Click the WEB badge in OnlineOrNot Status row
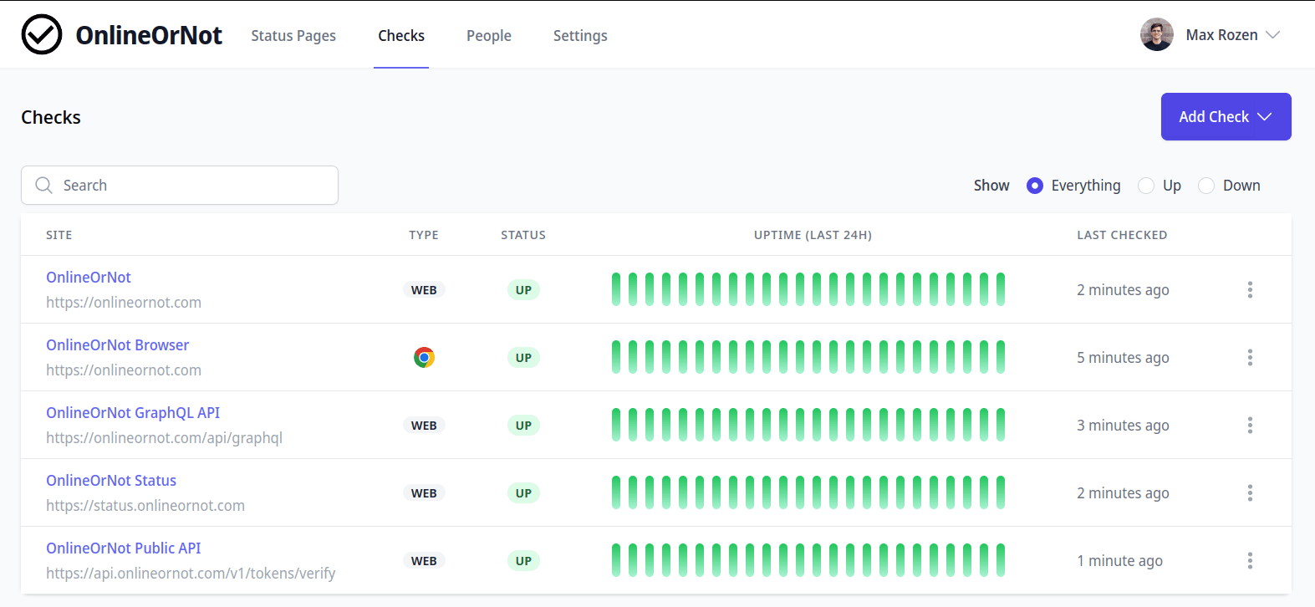This screenshot has height=607, width=1315. 424,493
